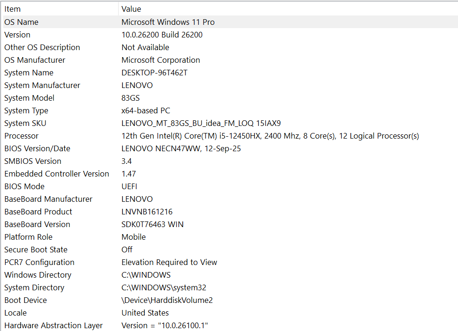
Task: Select the SMBIOS Version row
Action: 231,161
